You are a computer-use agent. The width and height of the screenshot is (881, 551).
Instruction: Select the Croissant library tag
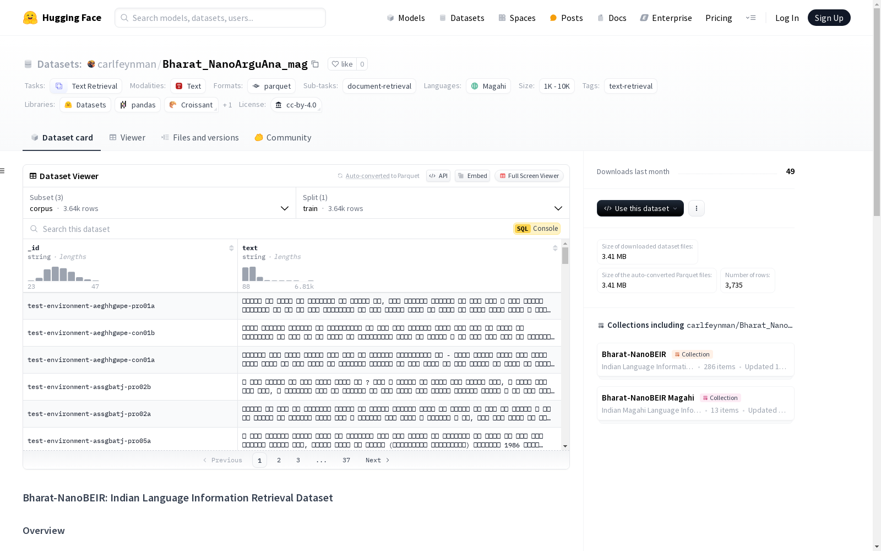pos(191,105)
